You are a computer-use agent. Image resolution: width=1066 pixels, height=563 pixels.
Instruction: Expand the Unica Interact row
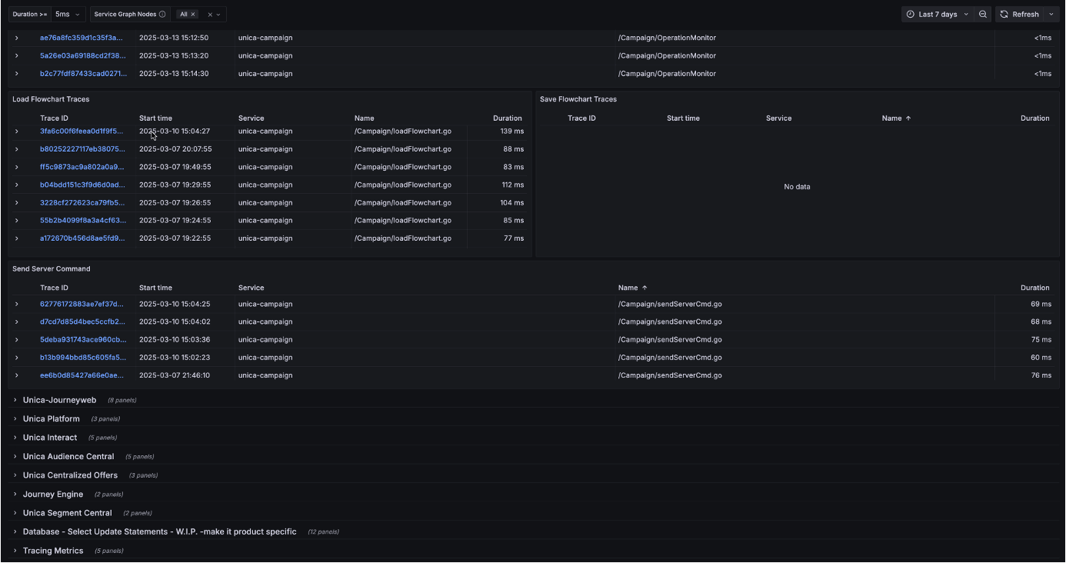pyautogui.click(x=50, y=438)
